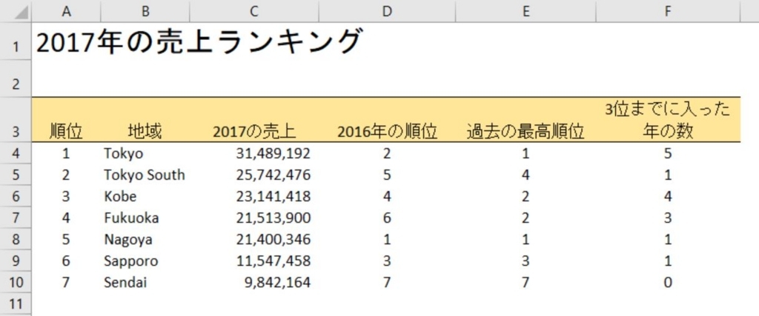Click the 地域 header cell
759x316 pixels.
(145, 132)
